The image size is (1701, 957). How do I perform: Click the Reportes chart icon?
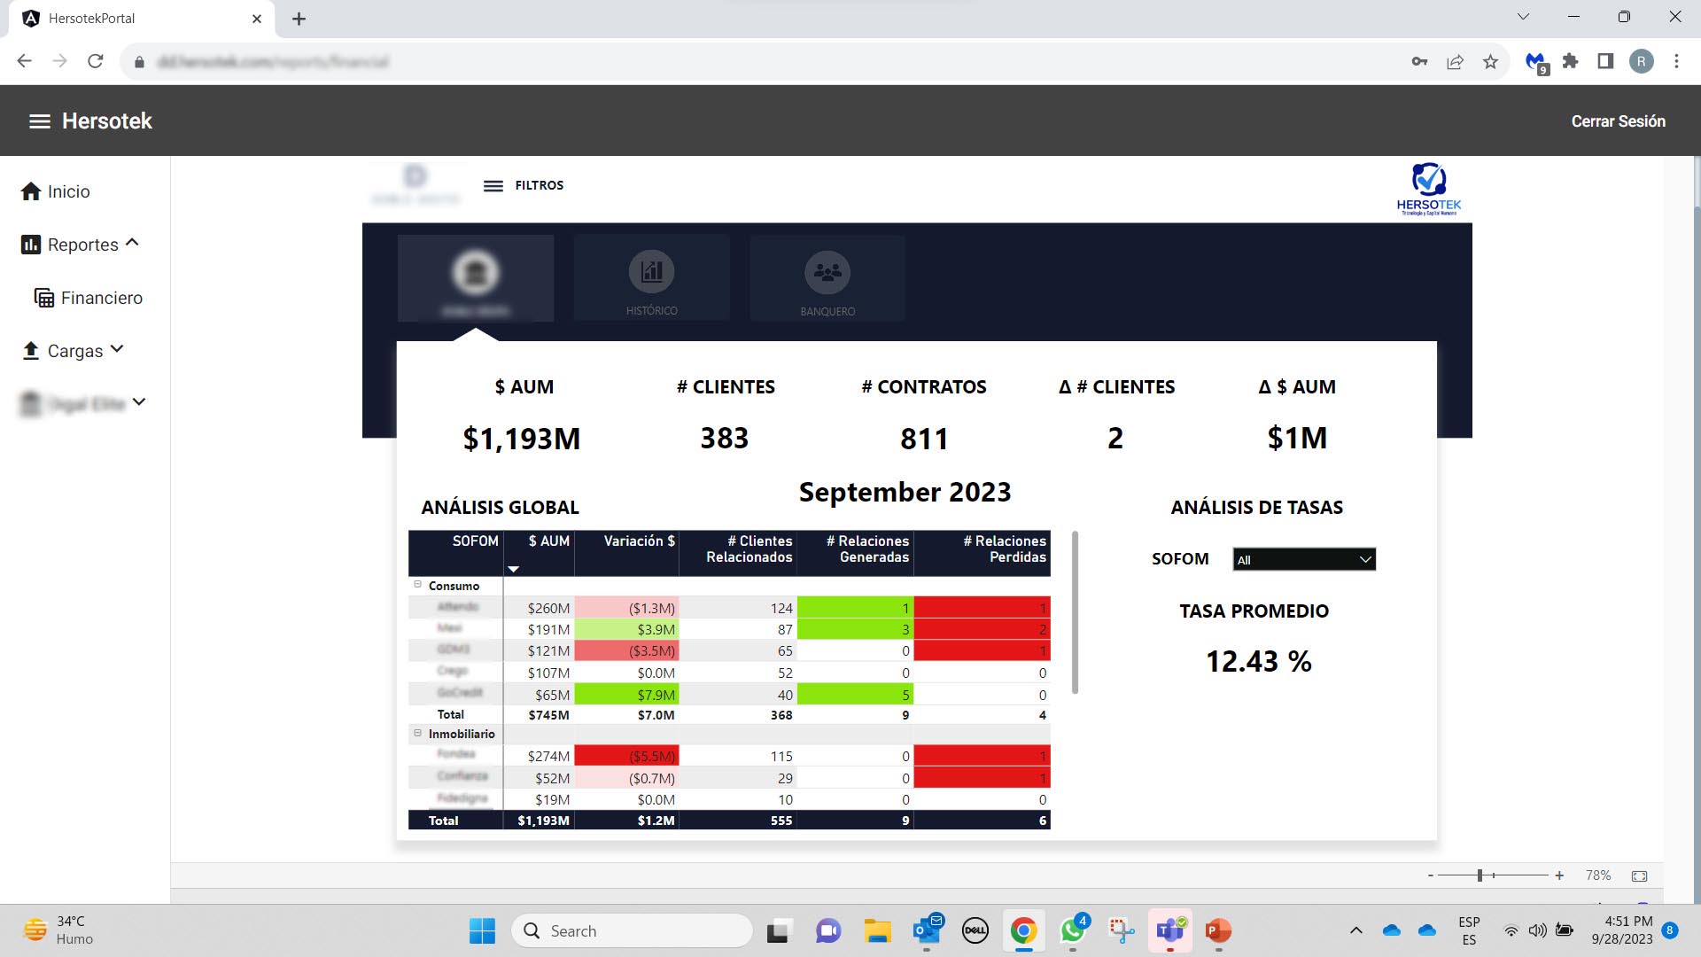click(x=31, y=245)
